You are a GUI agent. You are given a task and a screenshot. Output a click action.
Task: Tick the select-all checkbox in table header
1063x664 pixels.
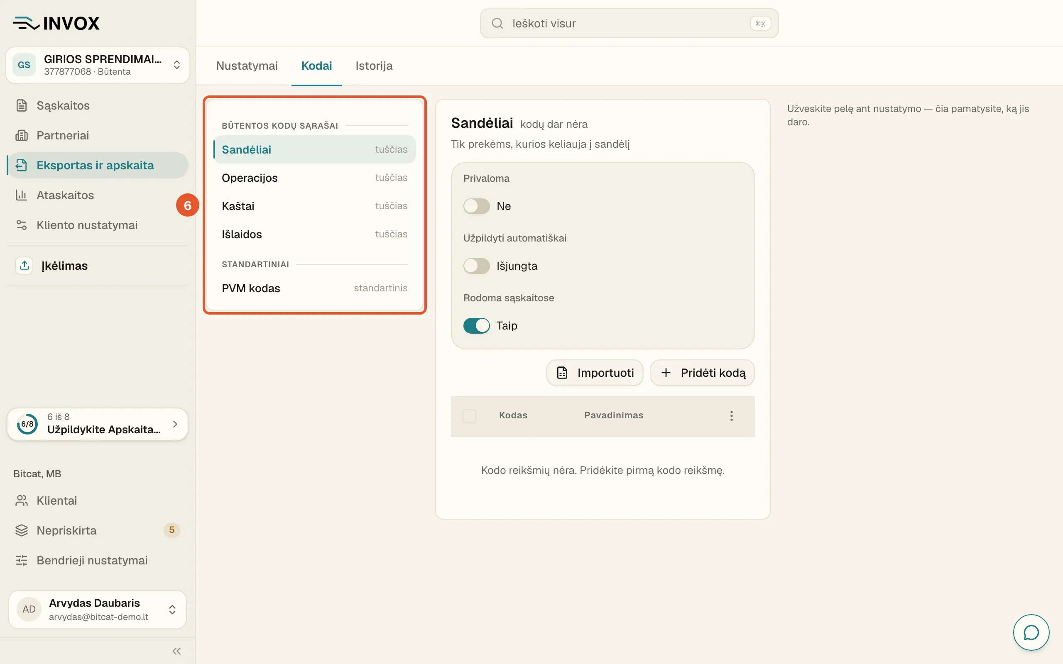469,415
